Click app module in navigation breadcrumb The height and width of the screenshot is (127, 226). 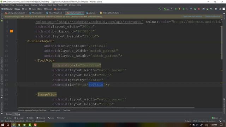(x=17, y=9)
